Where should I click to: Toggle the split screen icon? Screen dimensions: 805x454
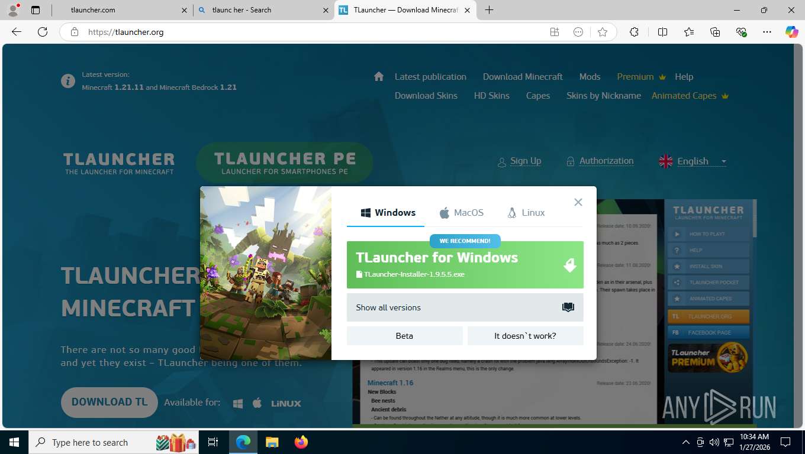662,32
